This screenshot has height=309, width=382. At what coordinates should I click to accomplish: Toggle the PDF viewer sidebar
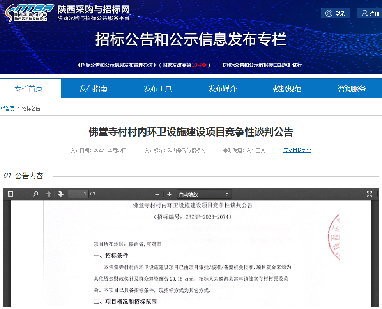11,194
